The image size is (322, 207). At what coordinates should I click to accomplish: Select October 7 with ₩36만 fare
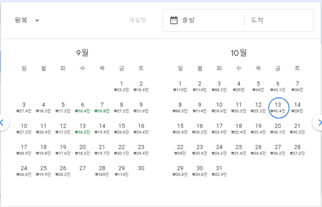point(297,86)
